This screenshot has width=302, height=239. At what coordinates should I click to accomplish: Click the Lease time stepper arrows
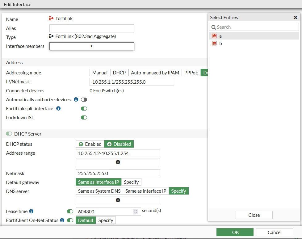[x=136, y=212]
